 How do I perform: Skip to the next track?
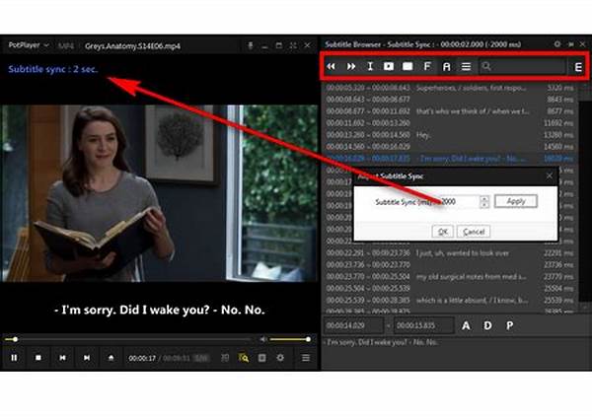pos(87,357)
